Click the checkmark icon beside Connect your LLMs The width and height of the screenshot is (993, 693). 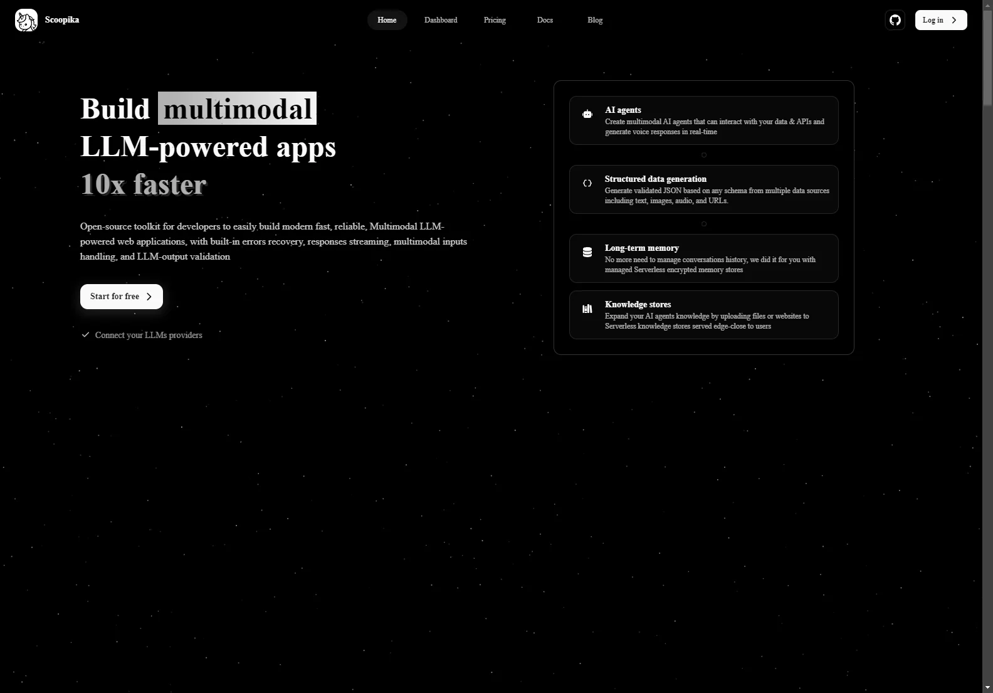click(x=86, y=335)
